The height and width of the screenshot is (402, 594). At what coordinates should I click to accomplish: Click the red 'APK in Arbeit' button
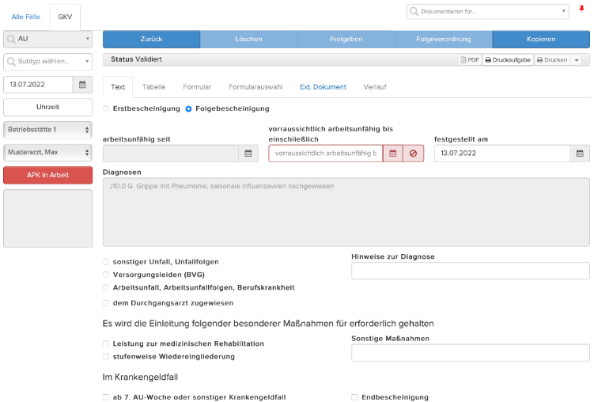(x=47, y=175)
